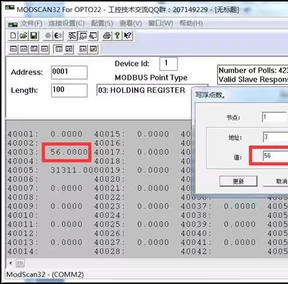Click the greyed-out connect icon
This screenshot has width=288, height=284.
tap(48, 36)
